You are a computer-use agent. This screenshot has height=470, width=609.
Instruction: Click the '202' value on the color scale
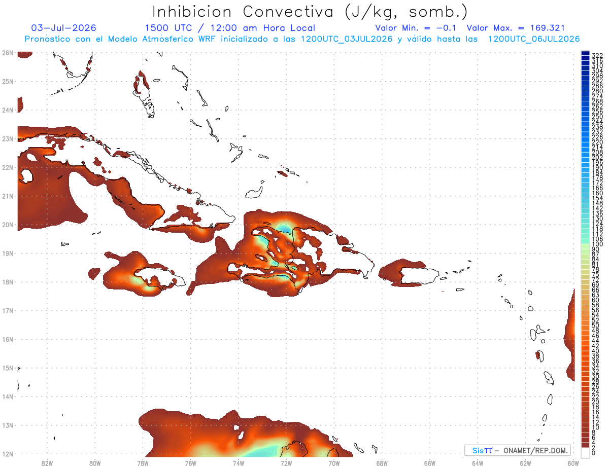point(597,158)
